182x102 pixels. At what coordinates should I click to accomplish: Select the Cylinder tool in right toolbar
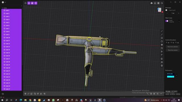click(x=162, y=65)
